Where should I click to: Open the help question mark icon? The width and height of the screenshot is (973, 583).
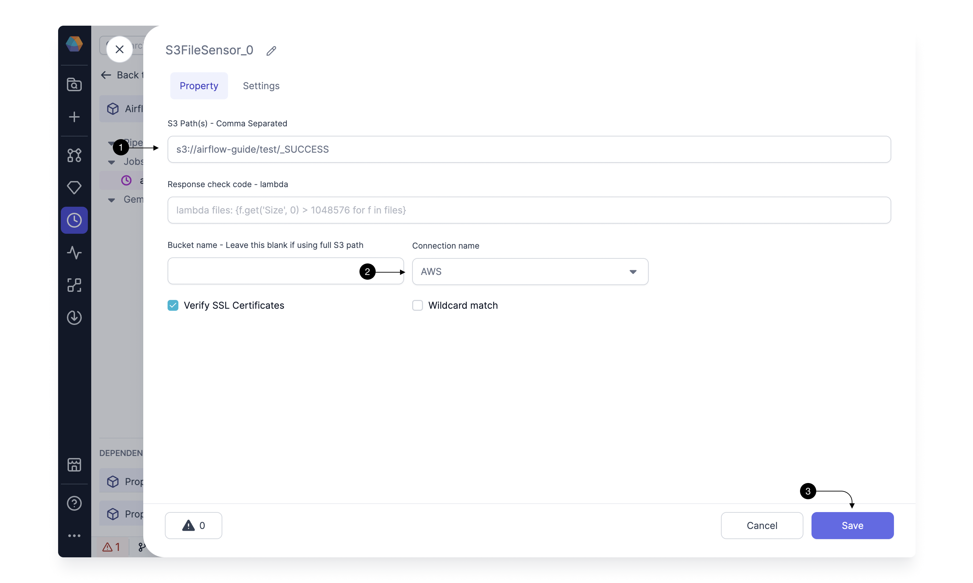(74, 503)
